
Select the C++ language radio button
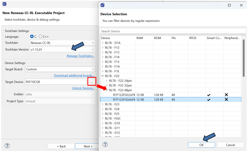tap(40, 36)
